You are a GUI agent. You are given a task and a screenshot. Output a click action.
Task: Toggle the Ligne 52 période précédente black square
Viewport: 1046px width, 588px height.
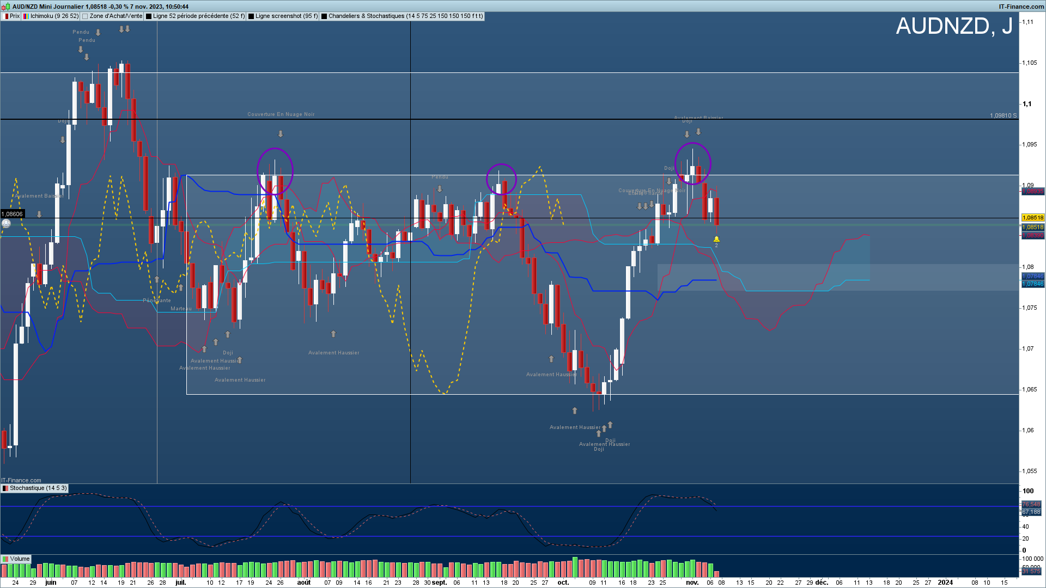[149, 16]
